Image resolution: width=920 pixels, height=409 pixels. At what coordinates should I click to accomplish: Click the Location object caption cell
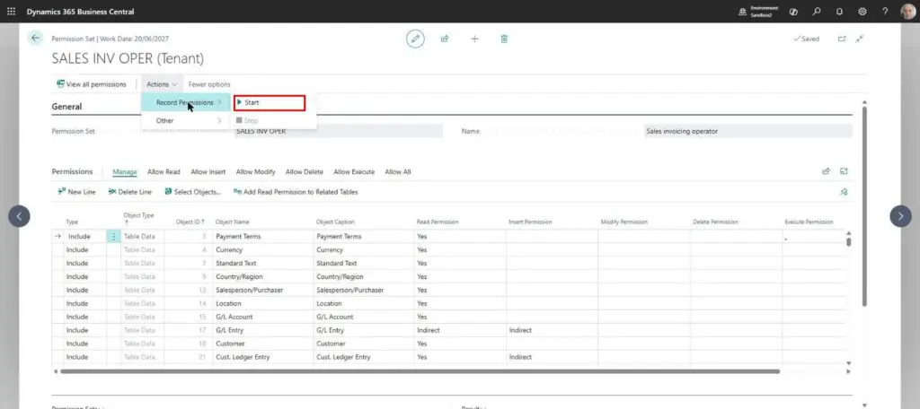coord(364,303)
